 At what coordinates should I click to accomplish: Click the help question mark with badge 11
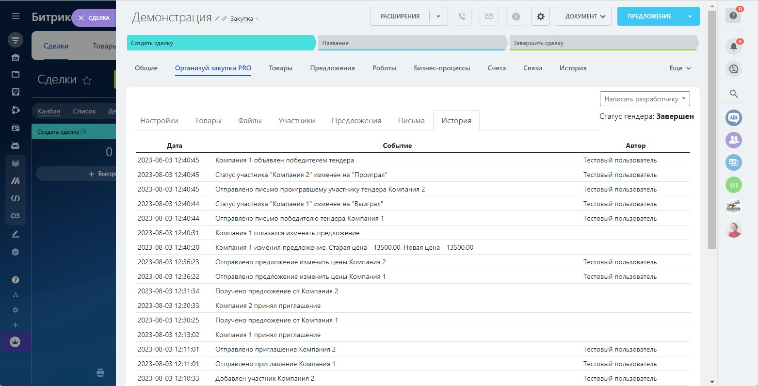733,16
